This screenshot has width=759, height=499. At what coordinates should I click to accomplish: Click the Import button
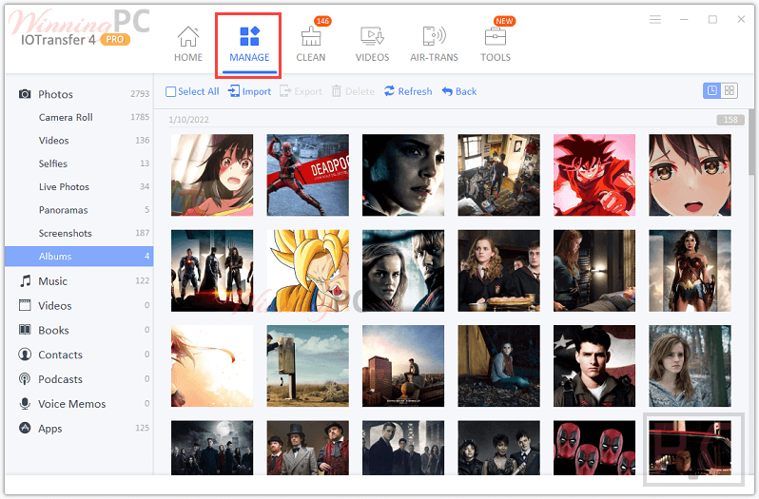pyautogui.click(x=249, y=91)
